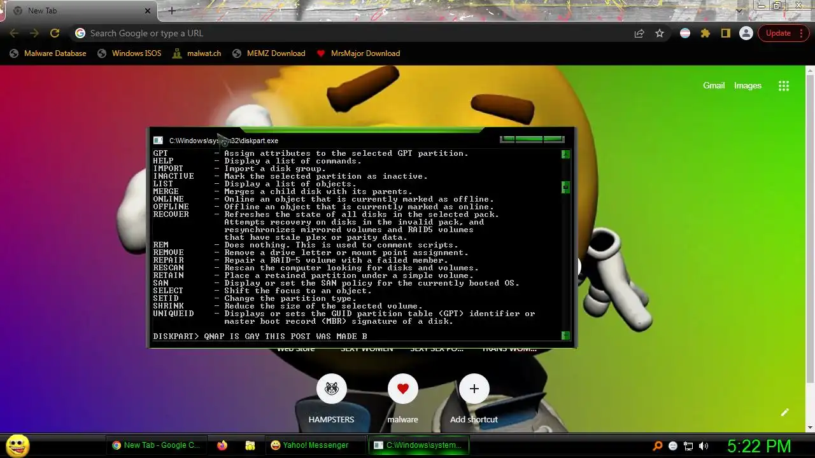Click the Customize this page pencil icon

click(784, 412)
